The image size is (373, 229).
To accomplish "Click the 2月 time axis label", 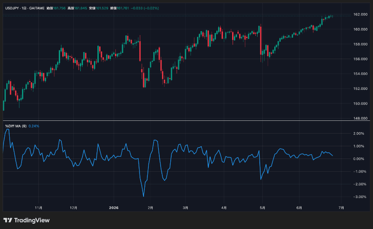I will coord(151,208).
